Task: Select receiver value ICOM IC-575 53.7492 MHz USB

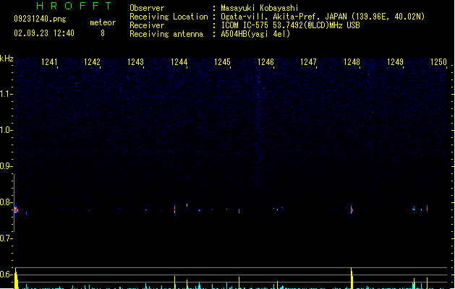Action: pyautogui.click(x=291, y=25)
